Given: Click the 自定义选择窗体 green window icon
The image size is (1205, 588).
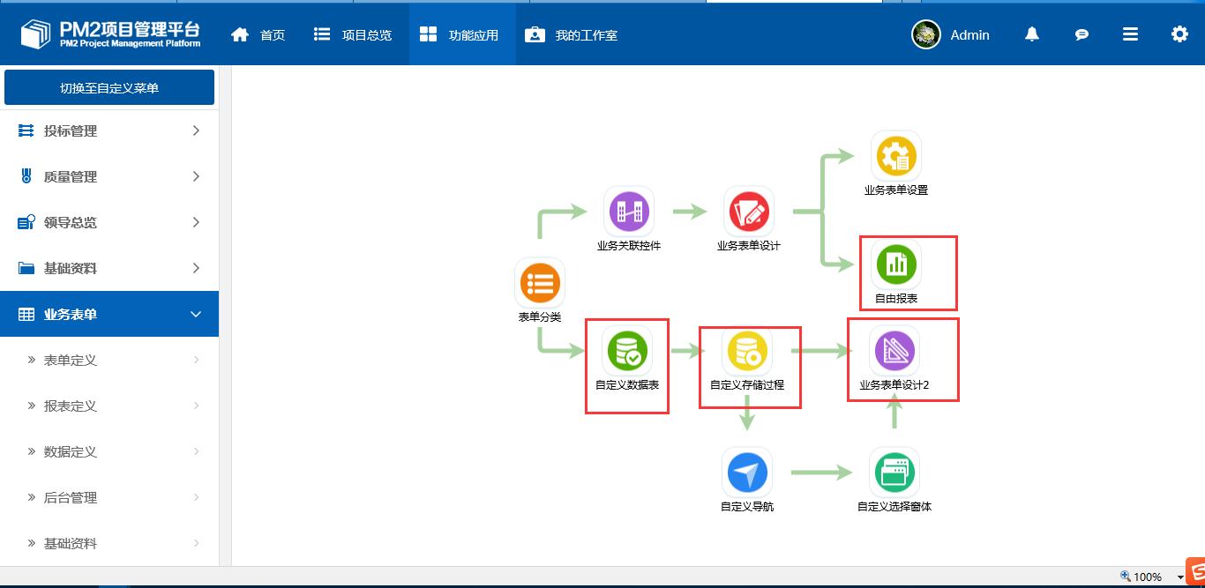Looking at the screenshot, I should click(894, 473).
